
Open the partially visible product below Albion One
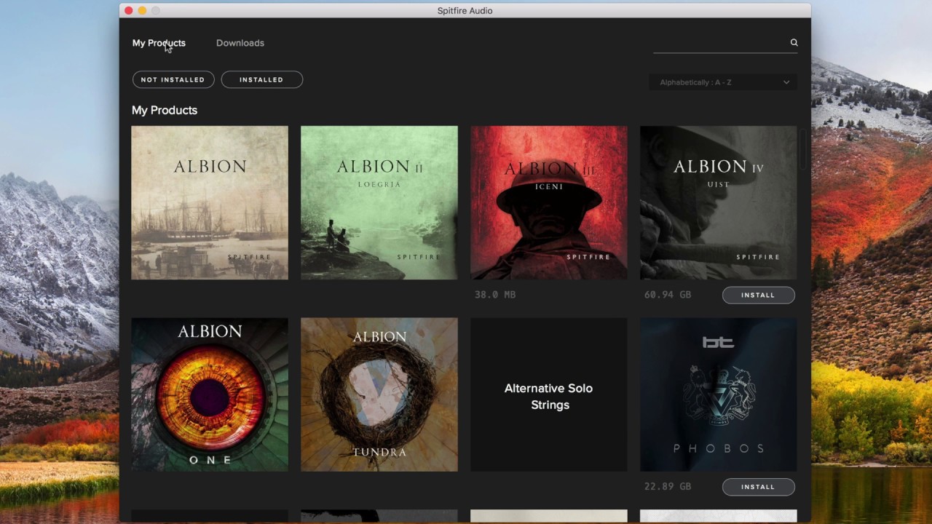(x=209, y=516)
